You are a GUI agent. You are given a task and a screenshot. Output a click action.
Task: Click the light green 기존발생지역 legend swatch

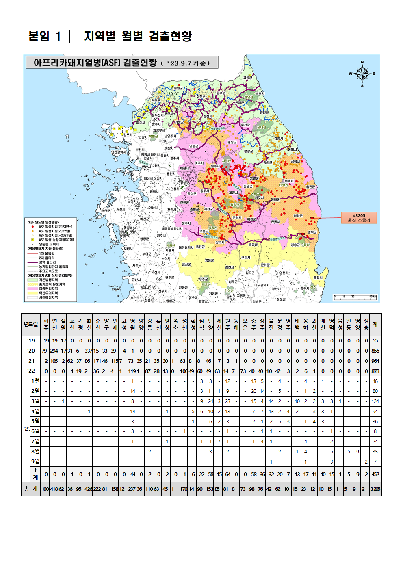(32, 280)
